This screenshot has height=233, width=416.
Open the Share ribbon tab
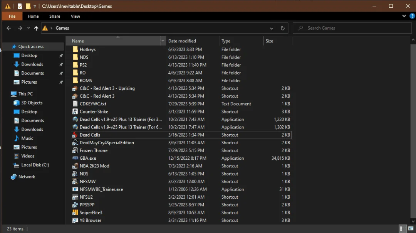pos(55,16)
